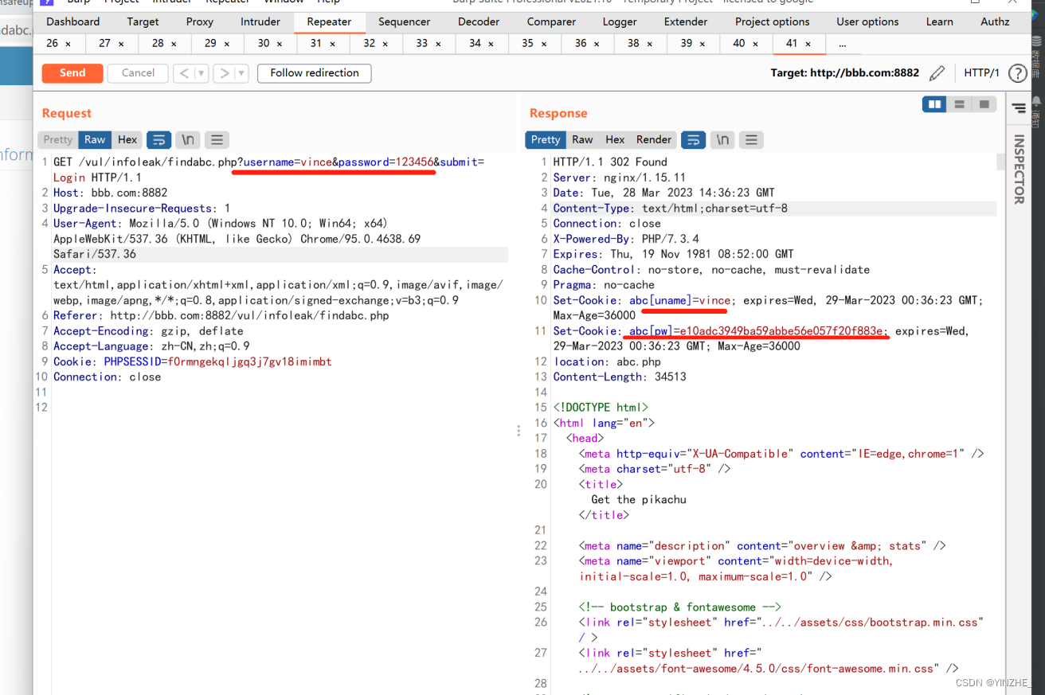Open Response pane hamburger options menu

pos(751,139)
